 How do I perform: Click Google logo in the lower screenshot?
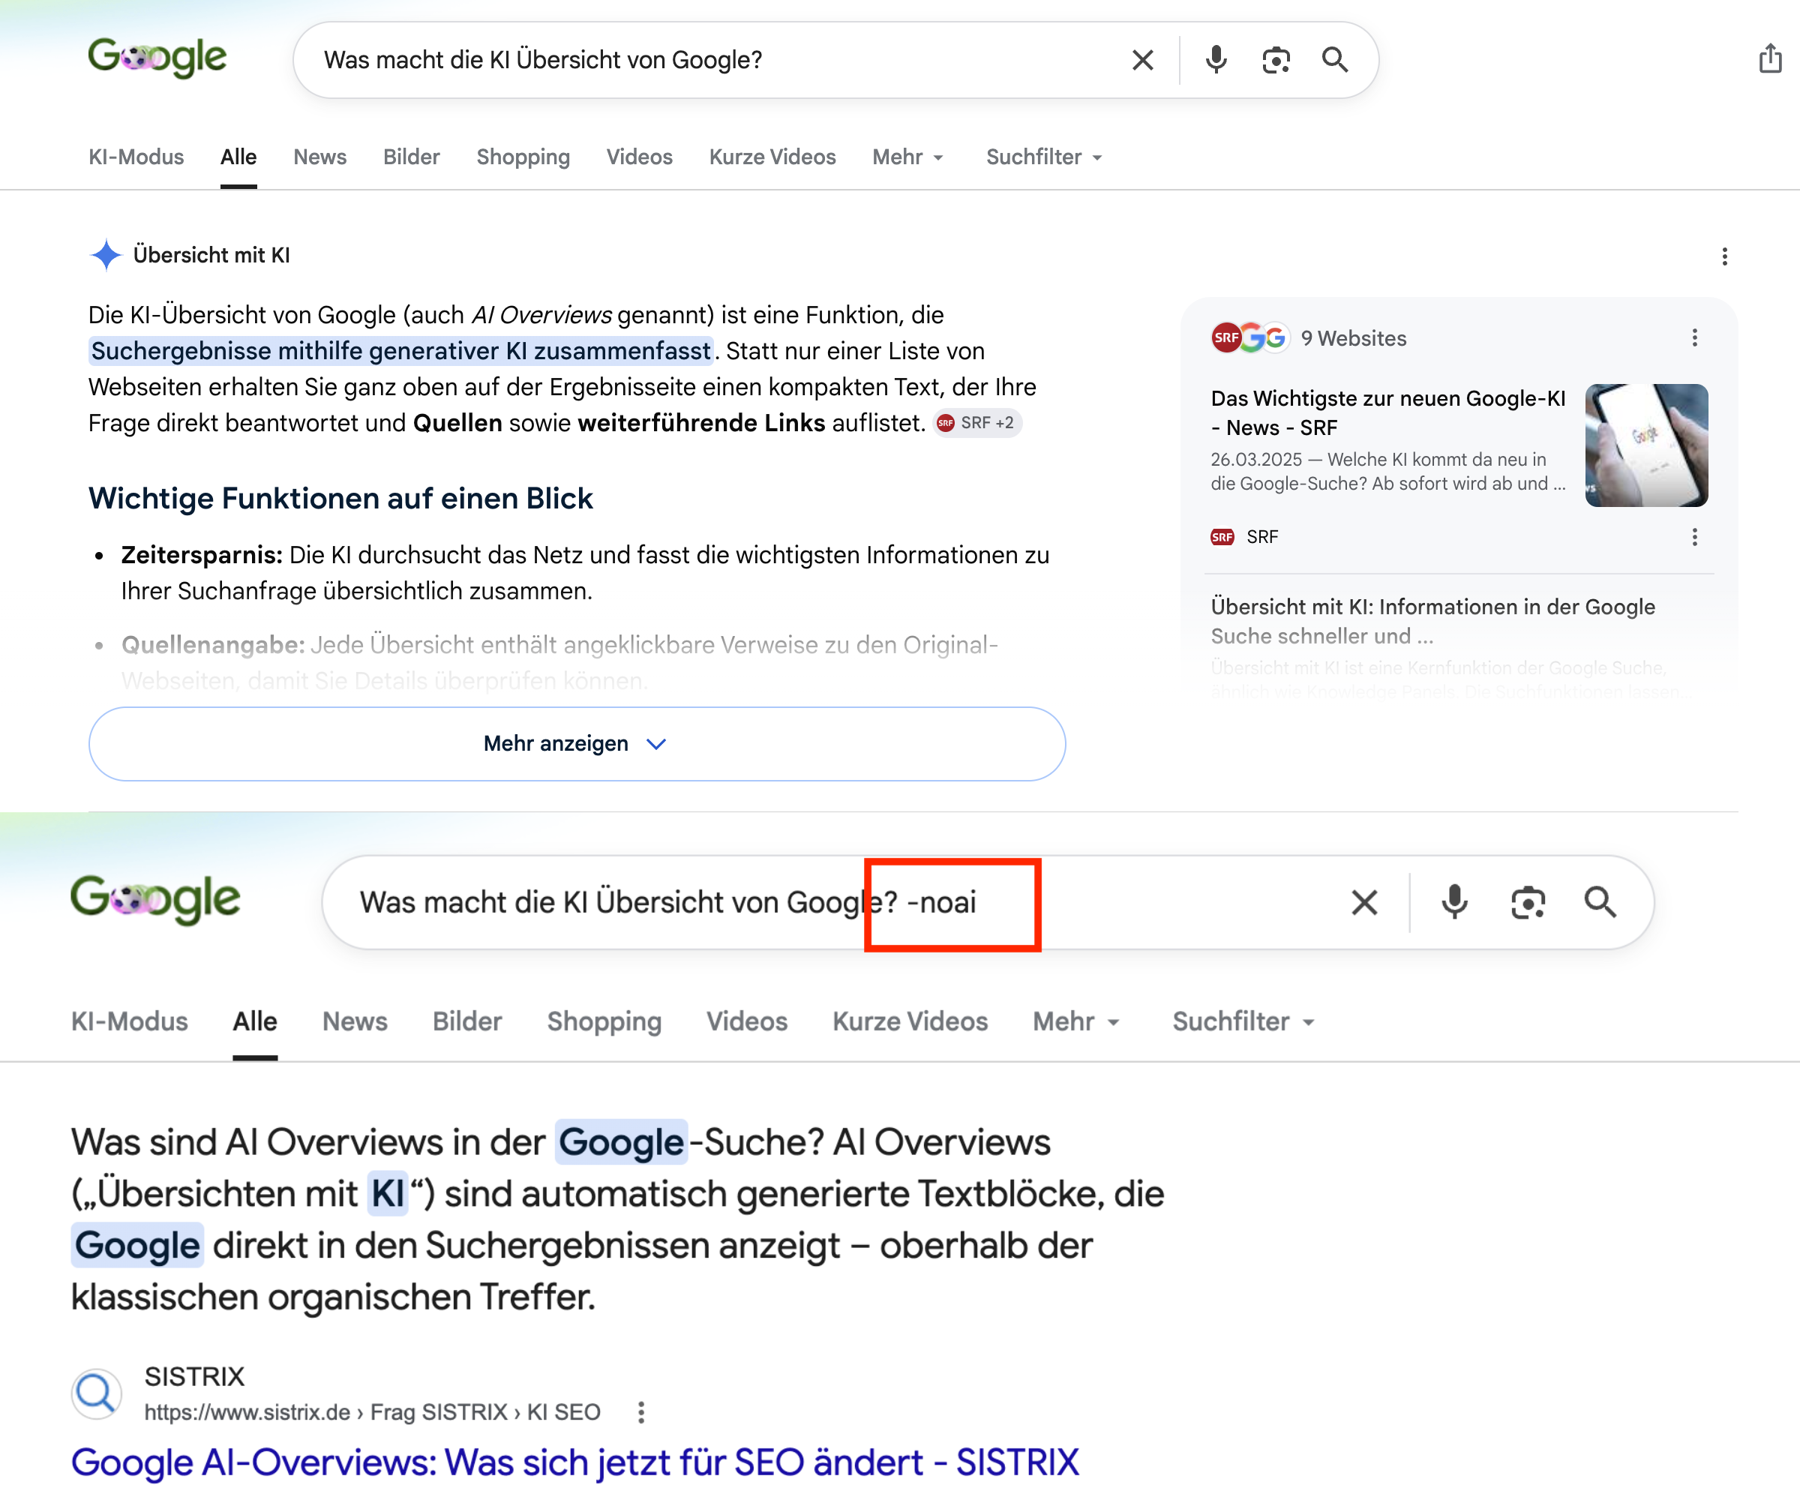[x=155, y=900]
